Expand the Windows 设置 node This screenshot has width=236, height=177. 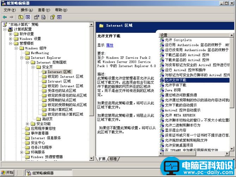(x=10, y=39)
